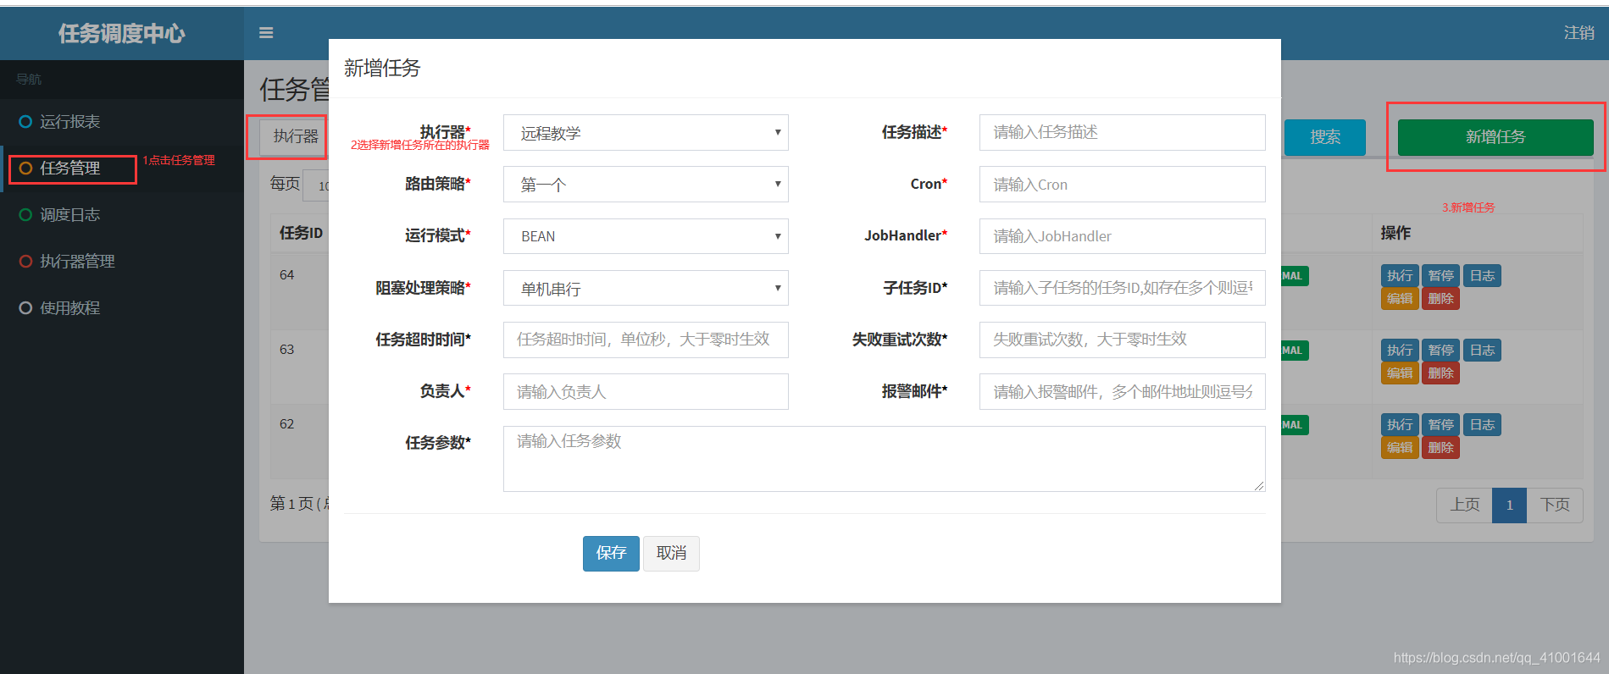1609x674 pixels.
Task: Focus the 任务描述 input field
Action: [x=1122, y=133]
